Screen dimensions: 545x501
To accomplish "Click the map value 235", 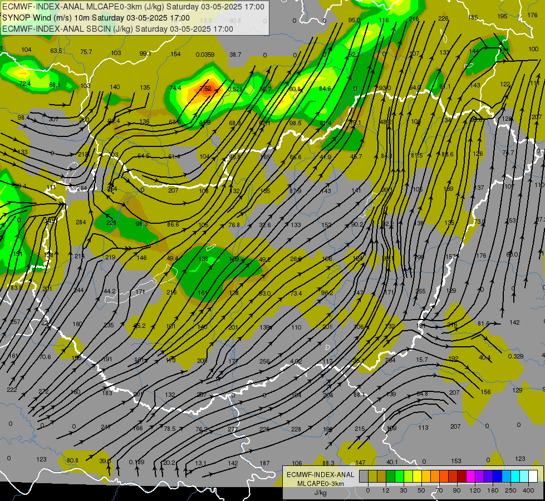I will pyautogui.click(x=109, y=325).
